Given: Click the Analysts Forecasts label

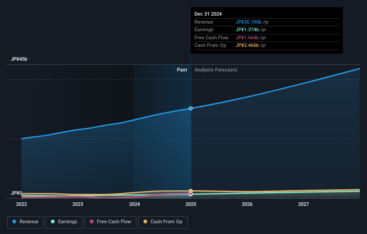Looking at the screenshot, I should coord(216,70).
